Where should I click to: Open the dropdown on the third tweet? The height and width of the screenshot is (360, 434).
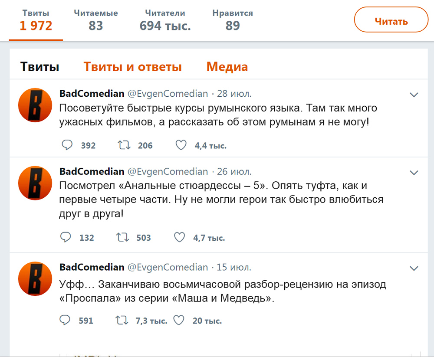(413, 268)
